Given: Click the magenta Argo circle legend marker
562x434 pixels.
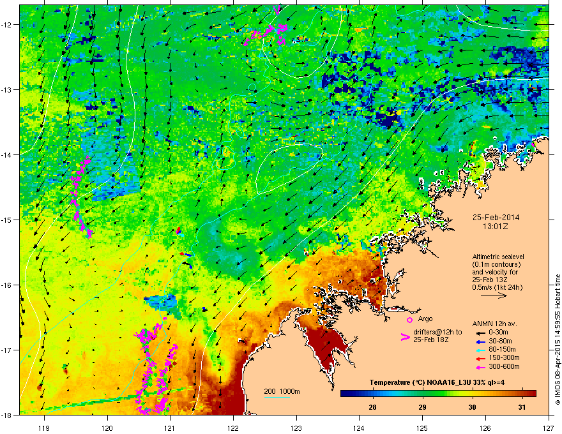Looking at the screenshot, I should (x=409, y=320).
